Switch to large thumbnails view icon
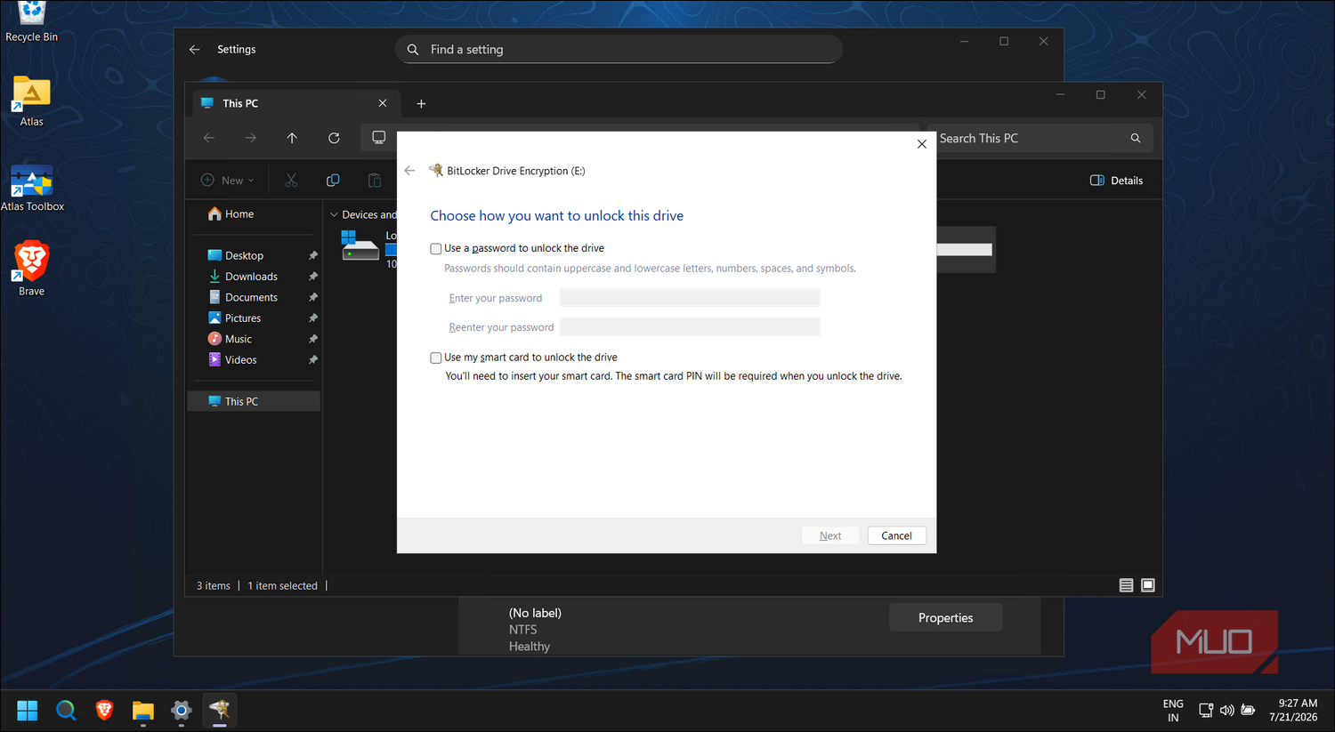Image resolution: width=1335 pixels, height=732 pixels. pos(1148,585)
